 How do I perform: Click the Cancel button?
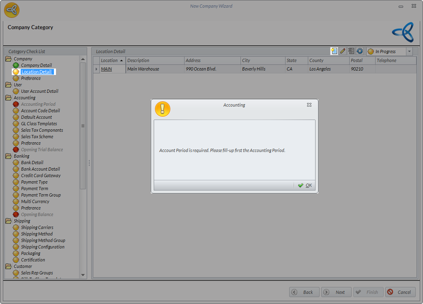[x=401, y=292]
